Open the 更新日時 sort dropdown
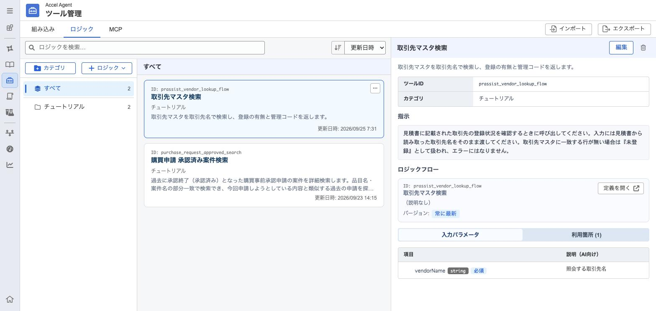This screenshot has height=311, width=656. (x=365, y=48)
